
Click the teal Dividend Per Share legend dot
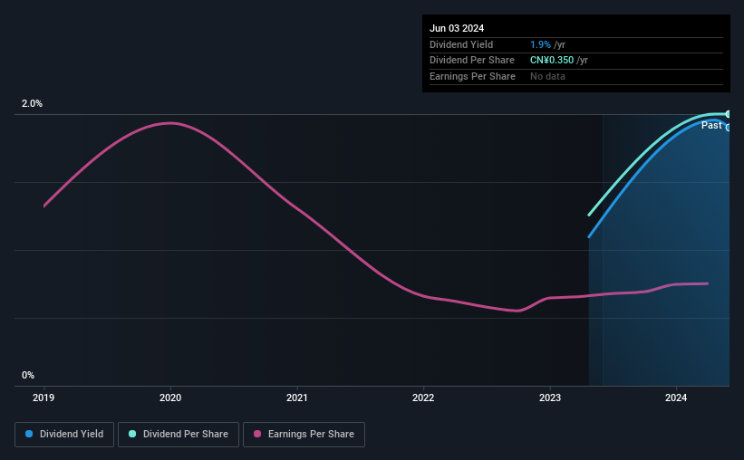tap(132, 434)
